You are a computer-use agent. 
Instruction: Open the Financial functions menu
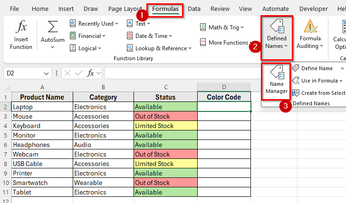pyautogui.click(x=87, y=36)
